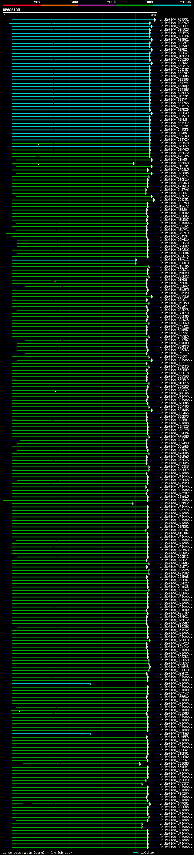Click the purple ~60% identity legend segment
The width and height of the screenshot is (194, 855).
click(97, 5)
